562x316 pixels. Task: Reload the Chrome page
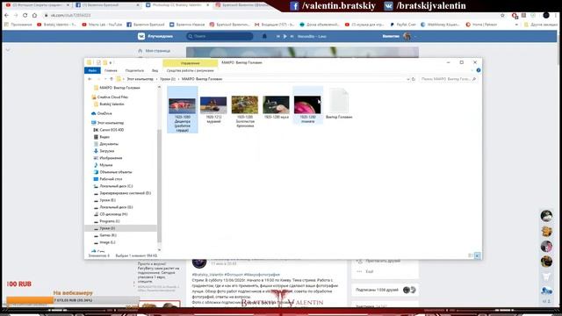coord(25,16)
